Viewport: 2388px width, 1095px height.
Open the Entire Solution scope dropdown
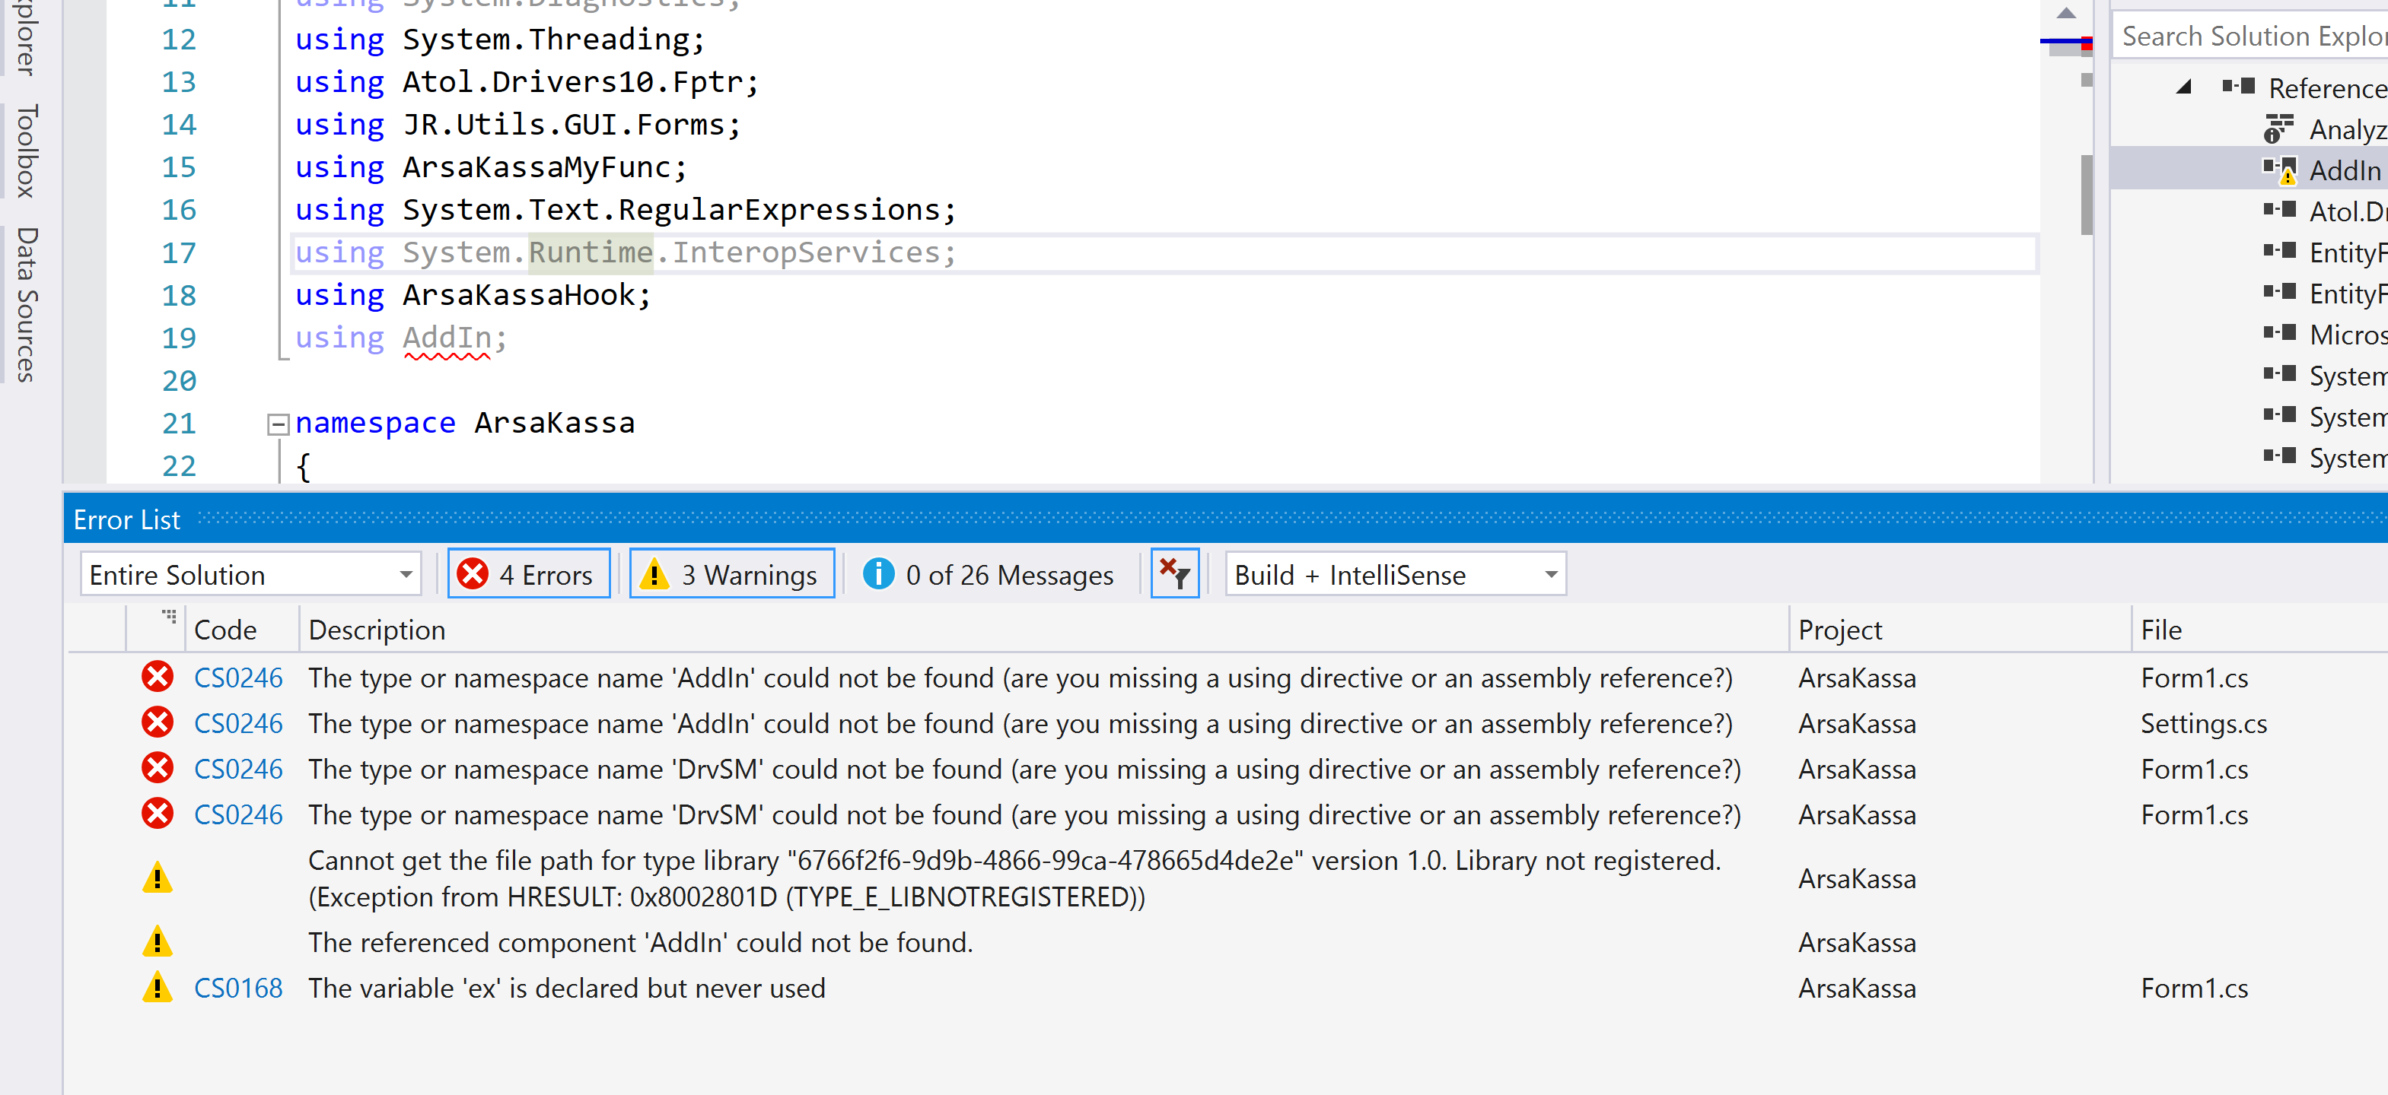point(250,574)
